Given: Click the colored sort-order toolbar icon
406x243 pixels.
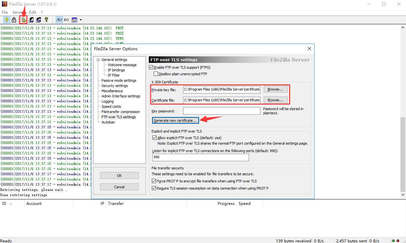Looking at the screenshot, I should pos(74,20).
